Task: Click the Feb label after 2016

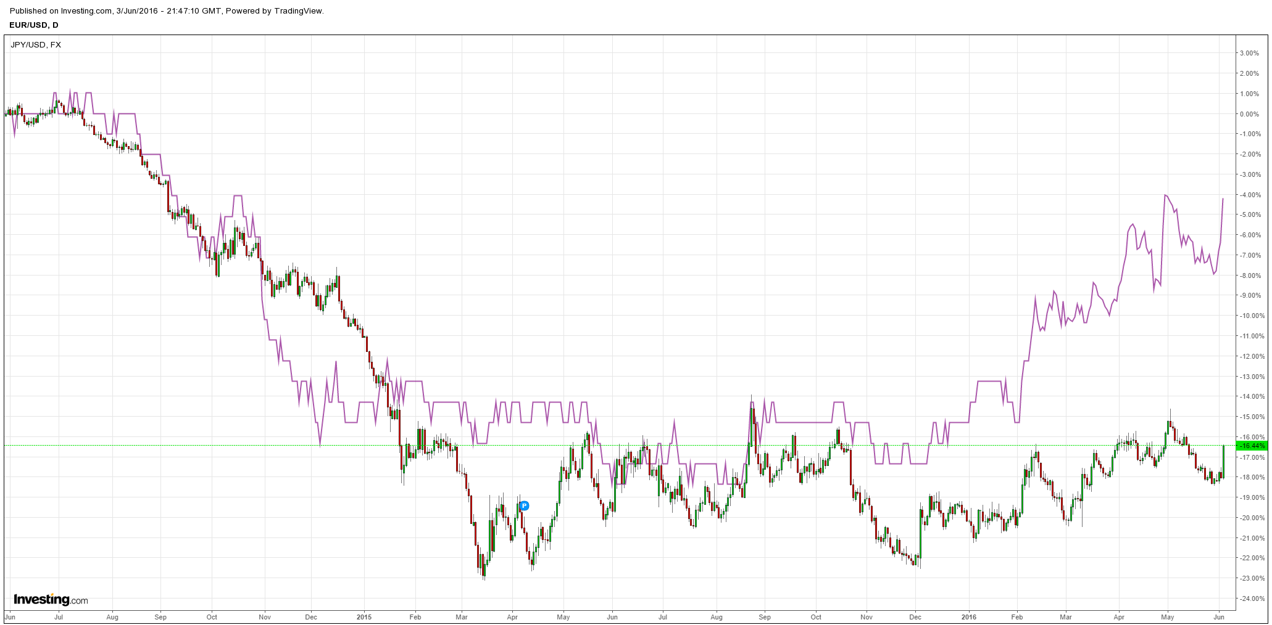Action: click(1017, 616)
